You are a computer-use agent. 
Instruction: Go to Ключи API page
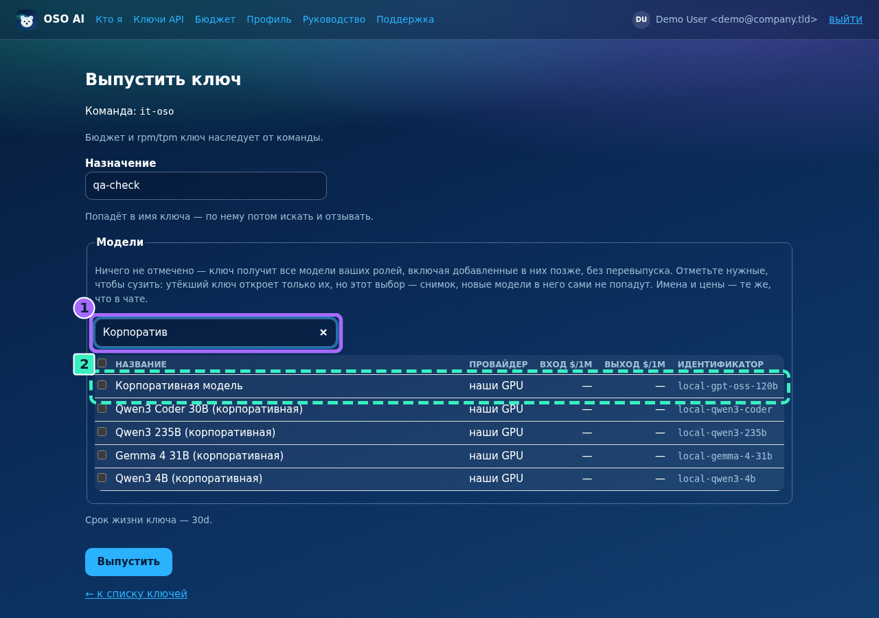pos(159,19)
